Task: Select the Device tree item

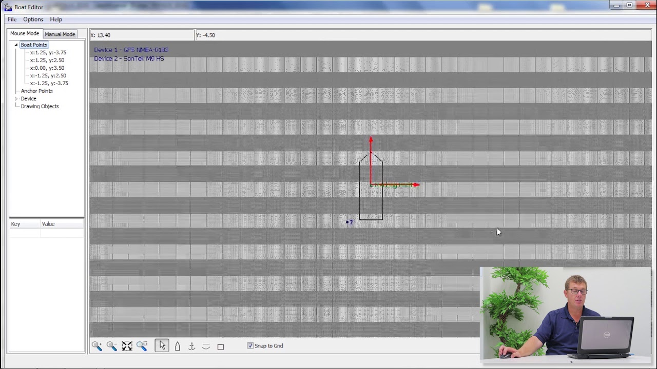Action: click(x=28, y=99)
